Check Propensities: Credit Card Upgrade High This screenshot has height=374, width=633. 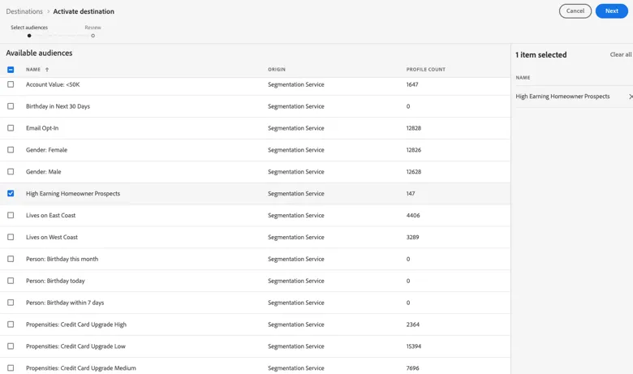pos(11,324)
